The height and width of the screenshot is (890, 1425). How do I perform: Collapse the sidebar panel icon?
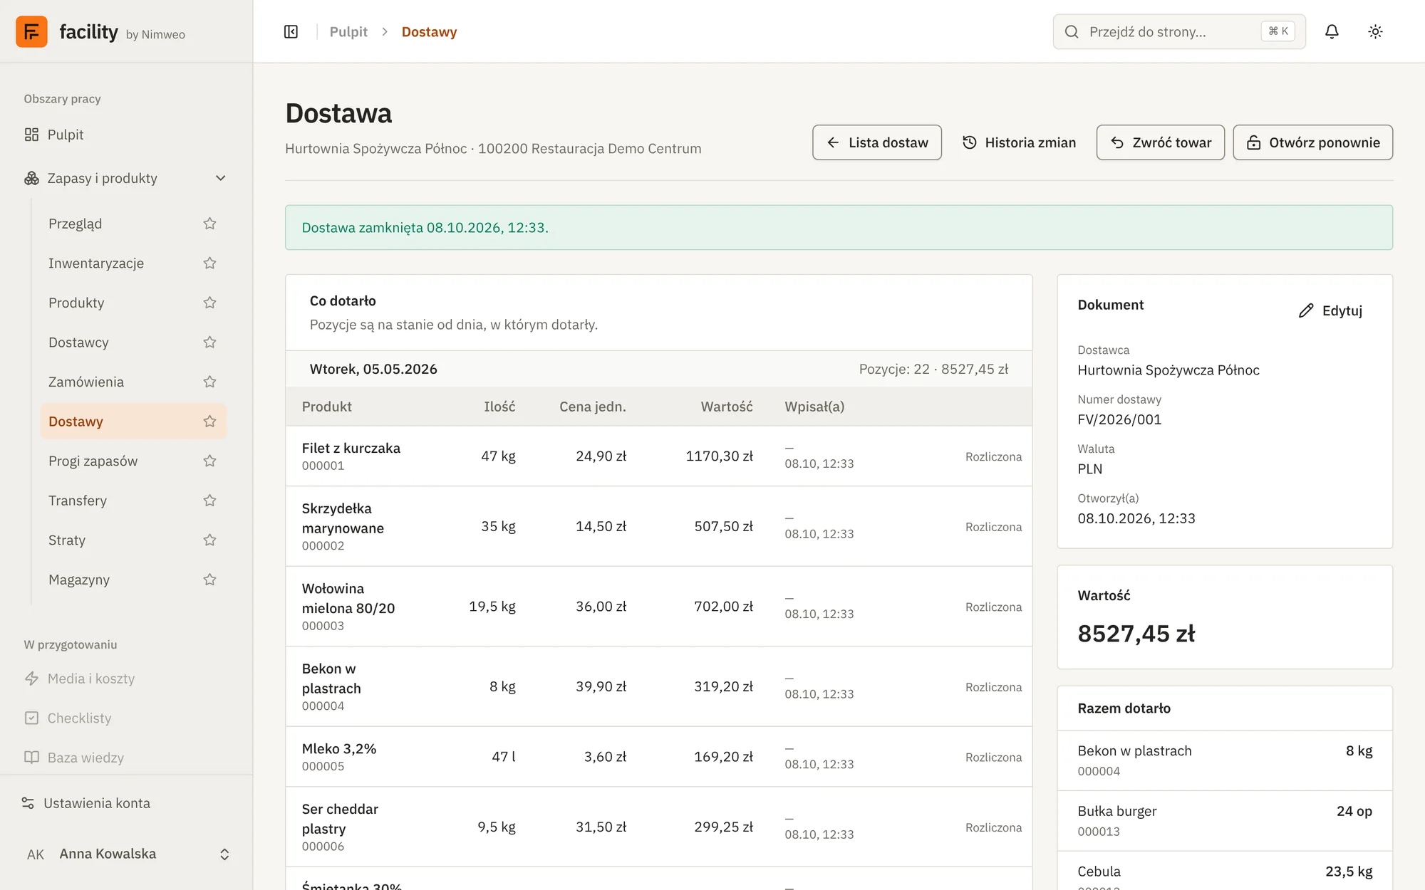[291, 31]
